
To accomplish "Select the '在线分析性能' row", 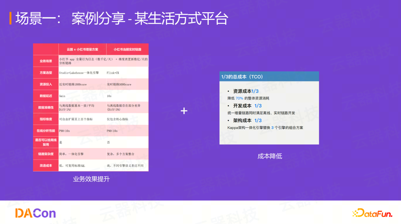I will 45,130.
